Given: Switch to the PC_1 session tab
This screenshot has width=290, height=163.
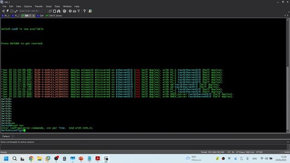Looking at the screenshot, I should [5, 16].
